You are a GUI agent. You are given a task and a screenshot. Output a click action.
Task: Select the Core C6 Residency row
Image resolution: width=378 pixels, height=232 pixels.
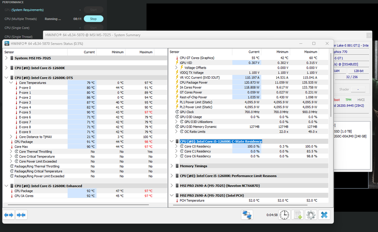[248, 156]
